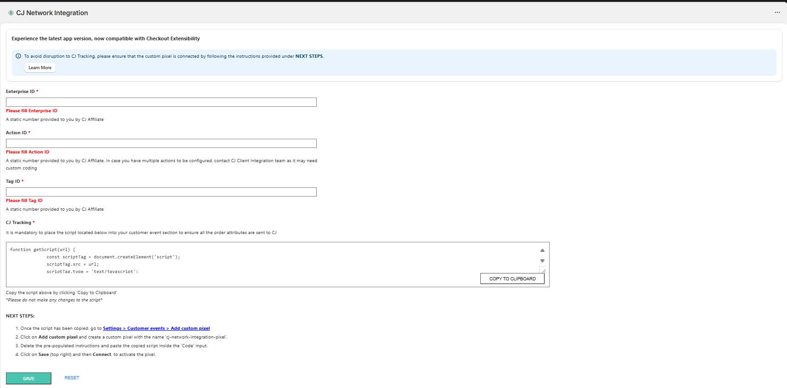Click the CJ Network Integration app icon

11,13
